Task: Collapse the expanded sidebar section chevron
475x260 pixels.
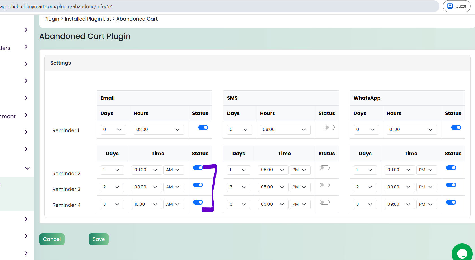Action: click(27, 168)
